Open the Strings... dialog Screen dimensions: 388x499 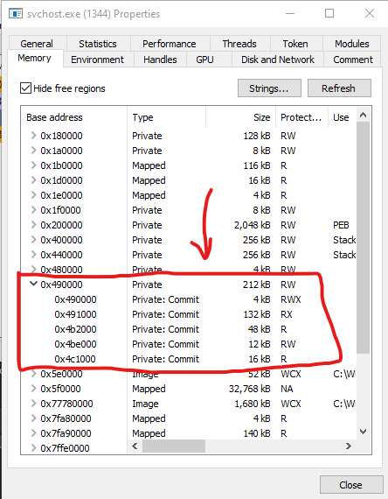click(269, 88)
